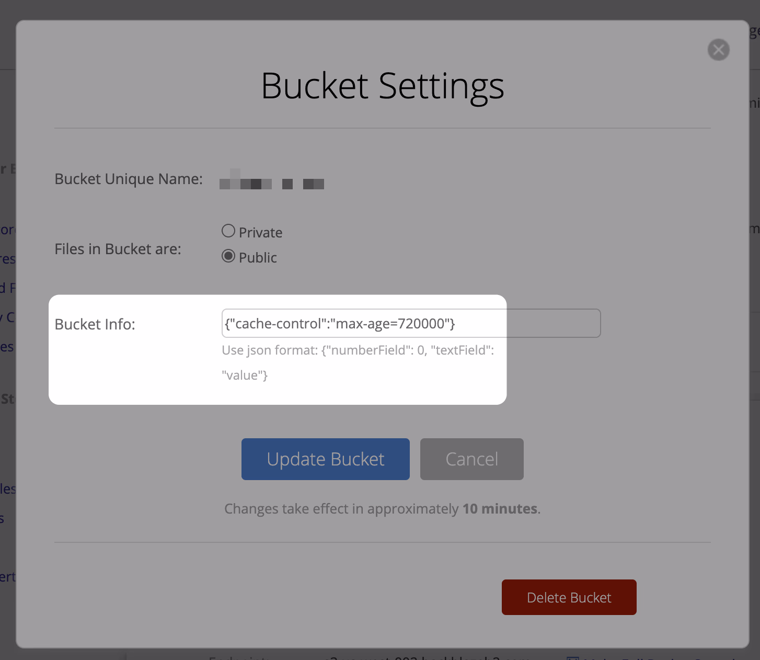Close the Bucket Settings dialog
The height and width of the screenshot is (660, 760).
718,50
